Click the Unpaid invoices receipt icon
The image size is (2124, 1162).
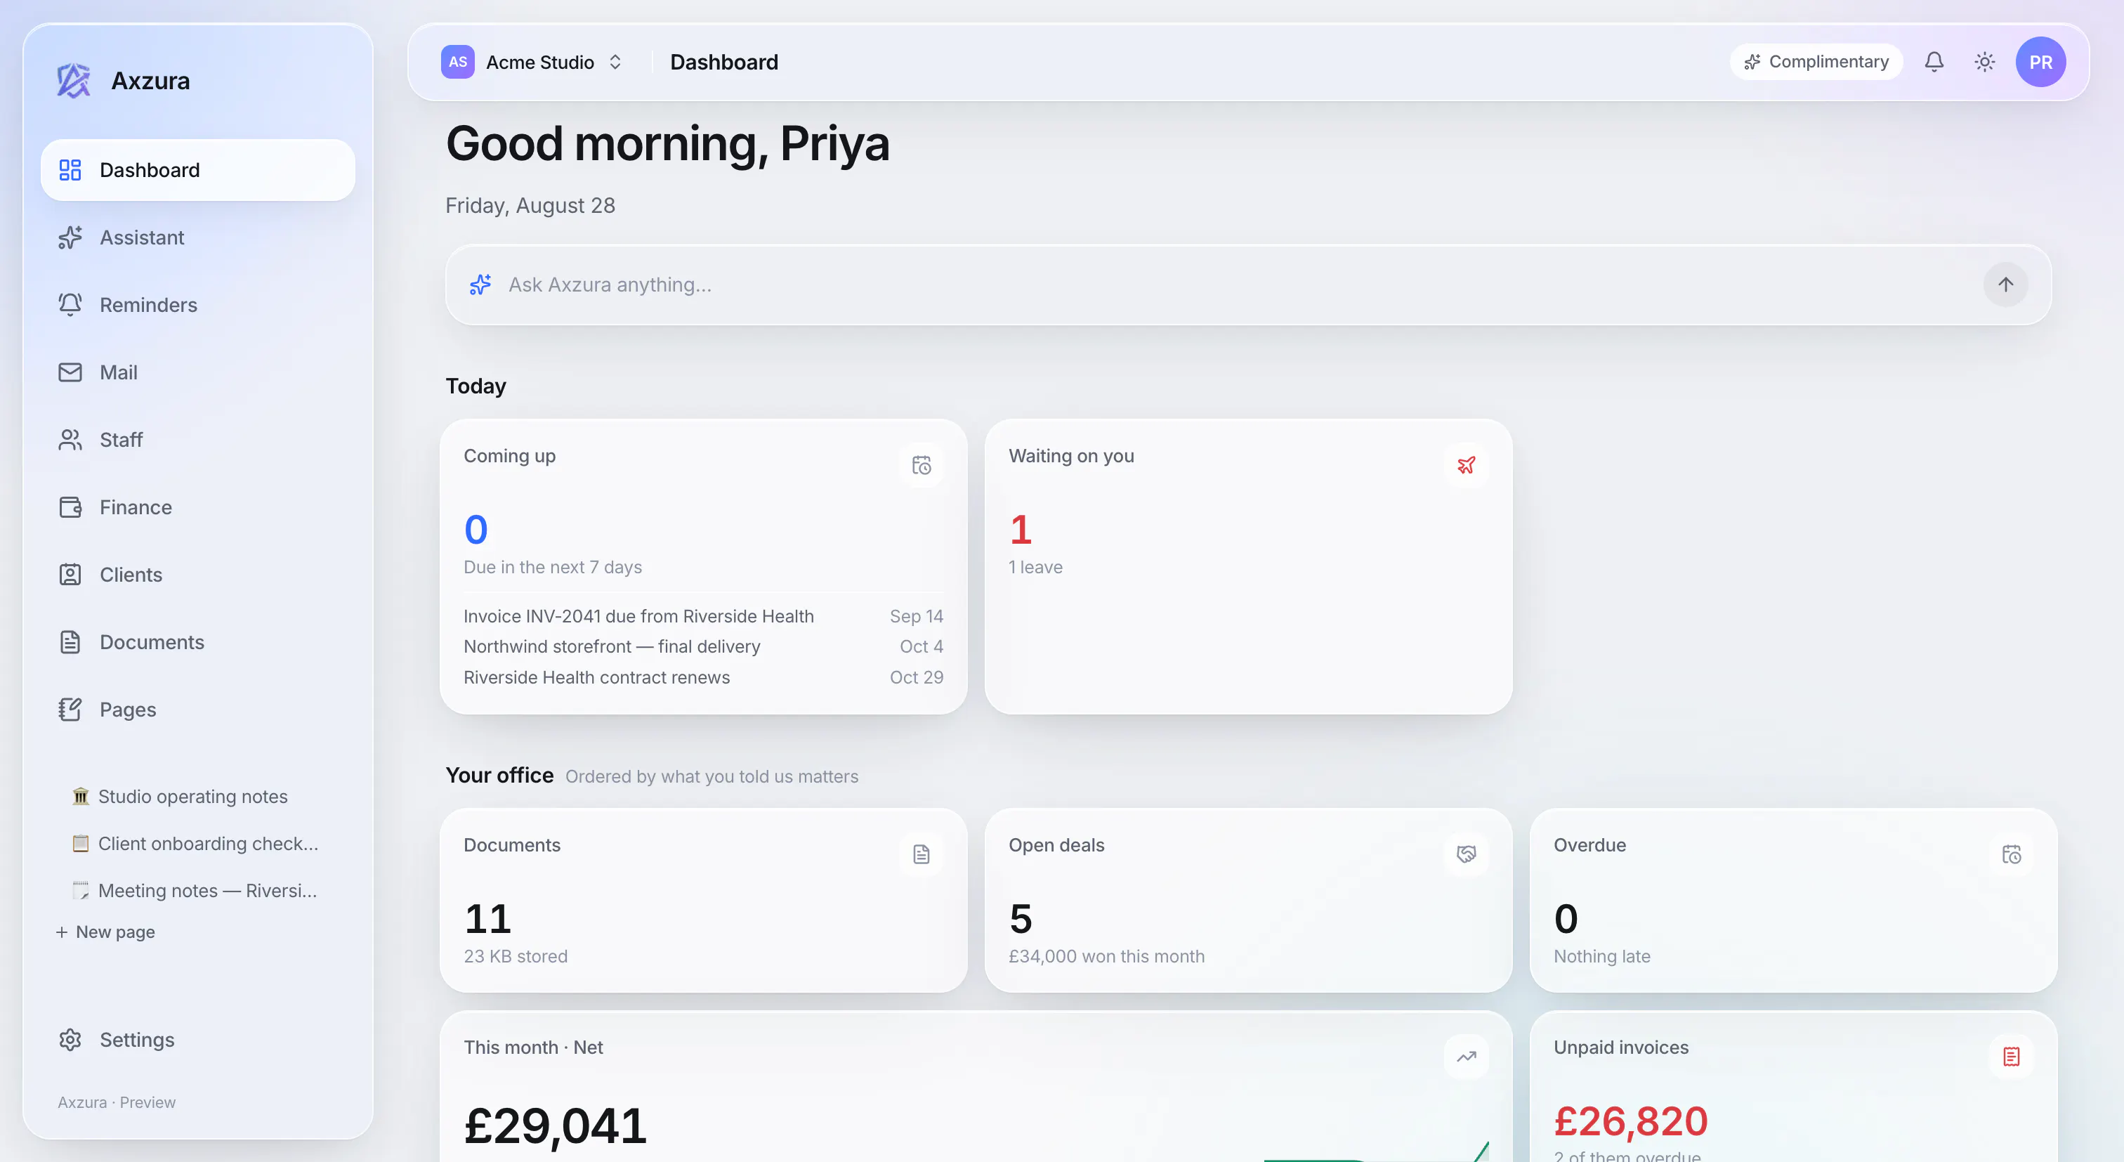2010,1057
